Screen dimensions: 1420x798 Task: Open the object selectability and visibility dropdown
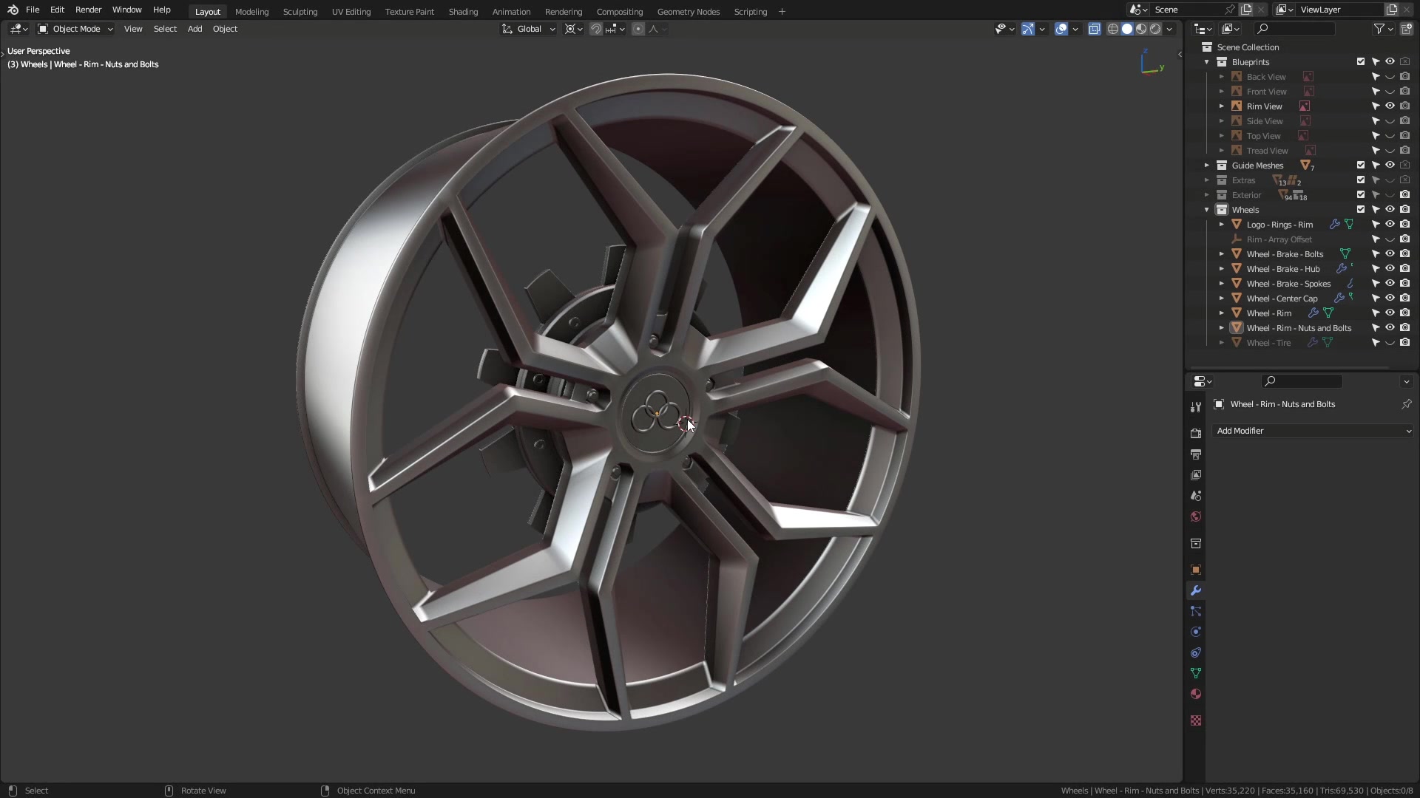pos(1004,29)
